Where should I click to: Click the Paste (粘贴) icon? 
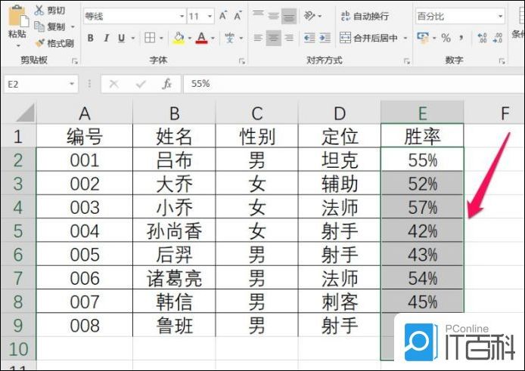(x=17, y=16)
